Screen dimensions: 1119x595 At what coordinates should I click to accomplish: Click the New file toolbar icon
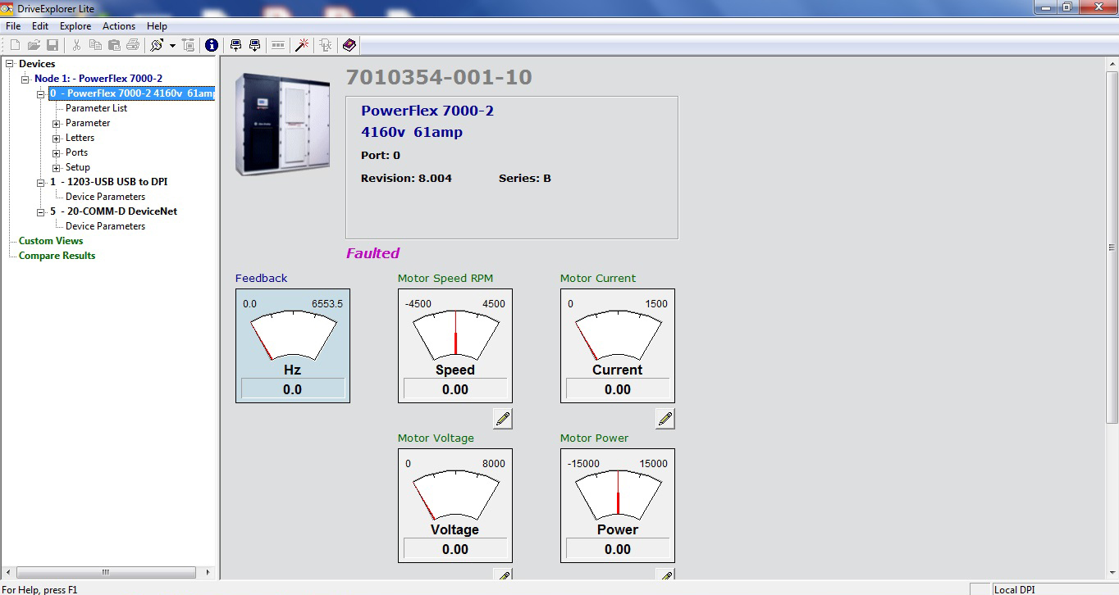coord(15,45)
